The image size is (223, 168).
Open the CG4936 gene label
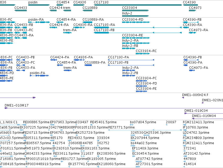point(80,2)
